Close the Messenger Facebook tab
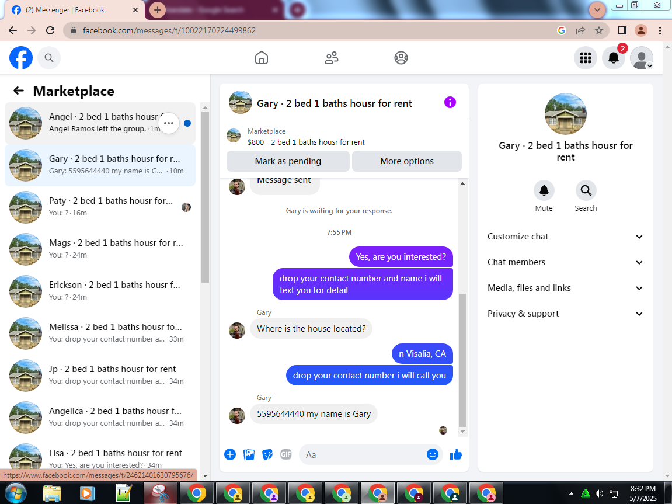Image resolution: width=672 pixels, height=504 pixels. (x=135, y=10)
